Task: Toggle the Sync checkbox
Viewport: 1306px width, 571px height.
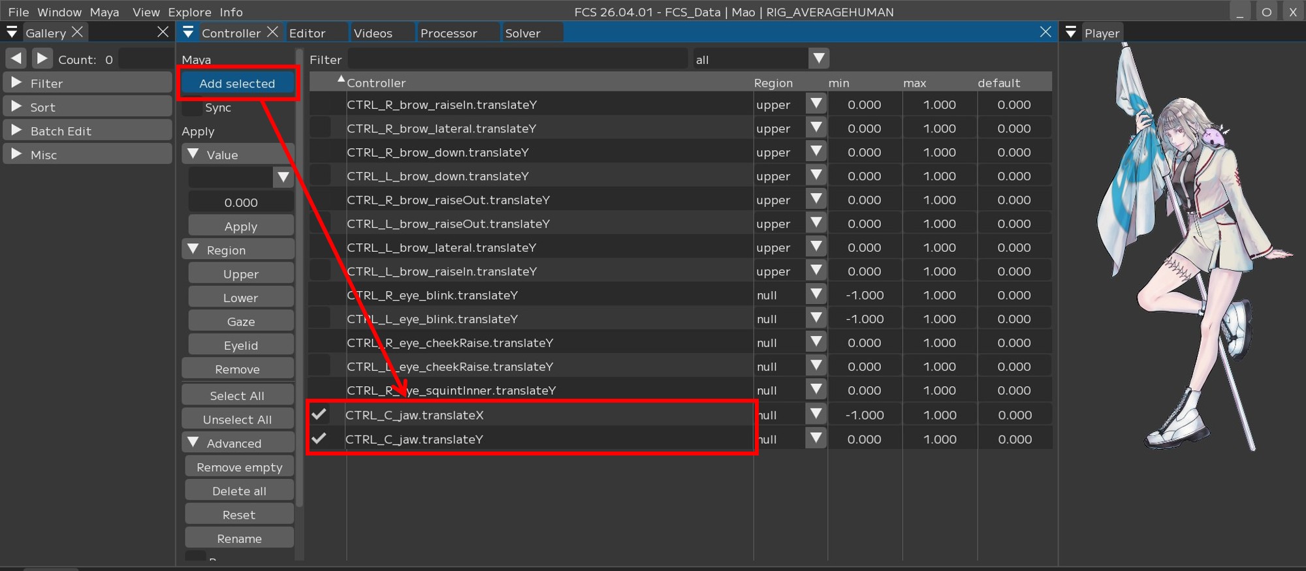Action: coord(192,108)
